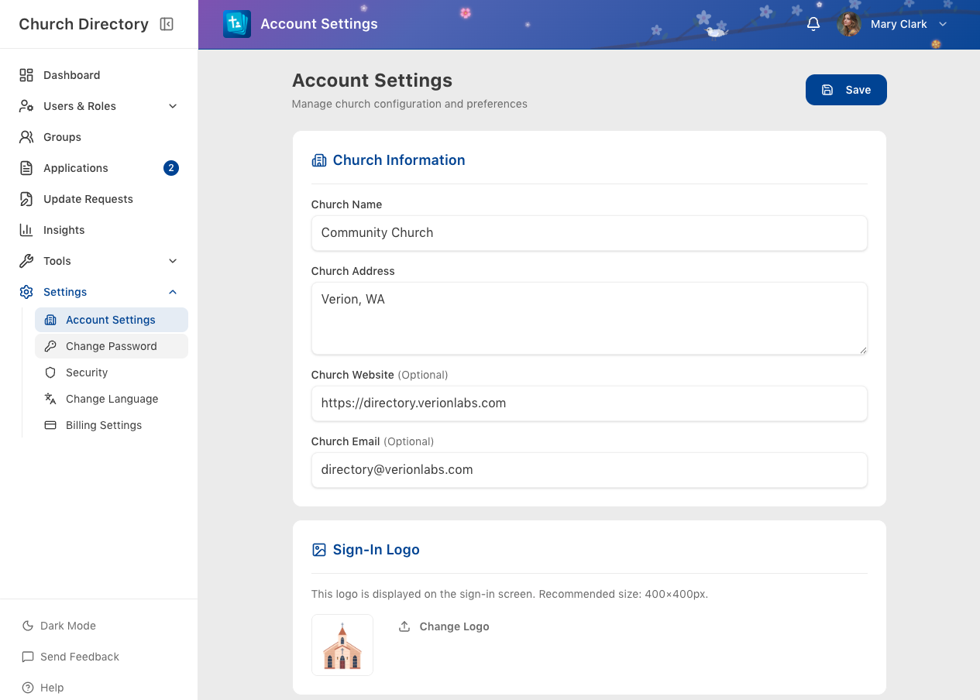Click the Help question mark icon
Screen dimensions: 980x700
pyautogui.click(x=28, y=688)
